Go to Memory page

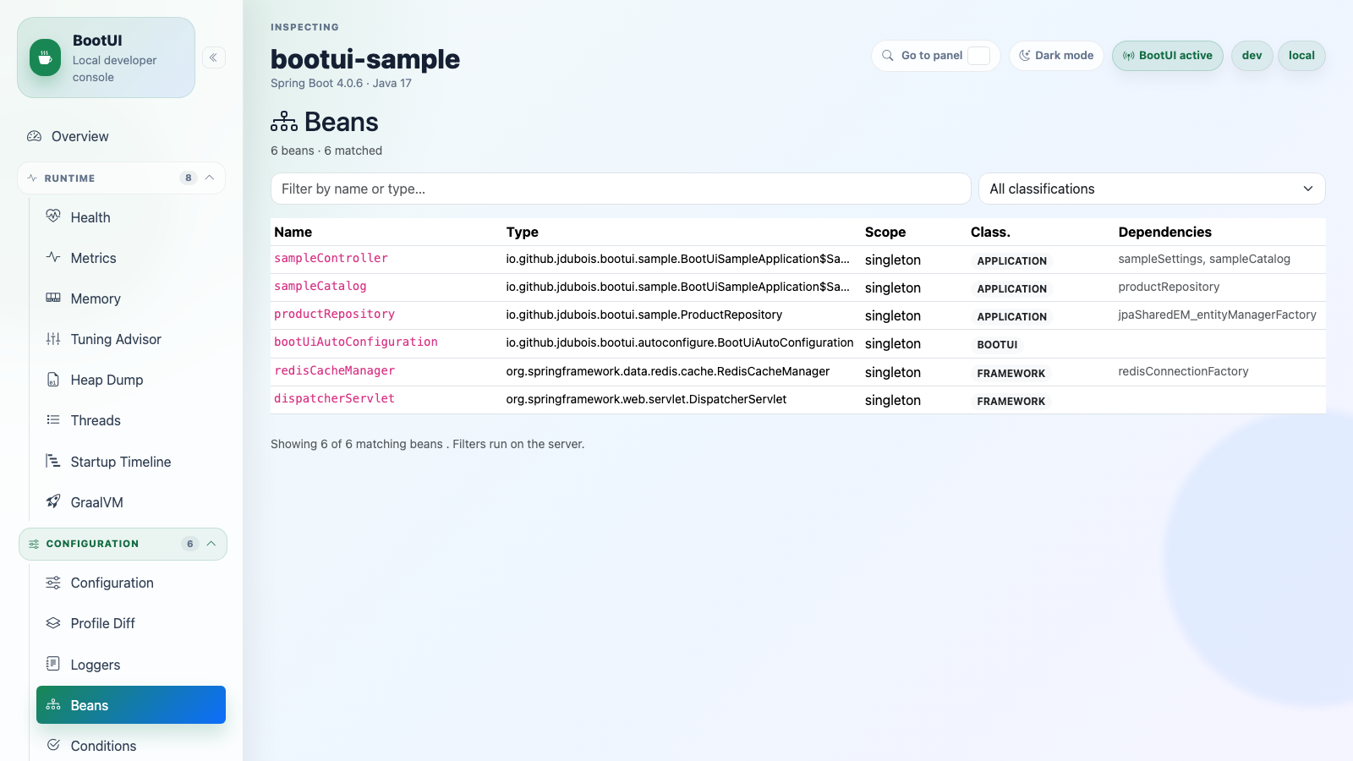tap(131, 298)
